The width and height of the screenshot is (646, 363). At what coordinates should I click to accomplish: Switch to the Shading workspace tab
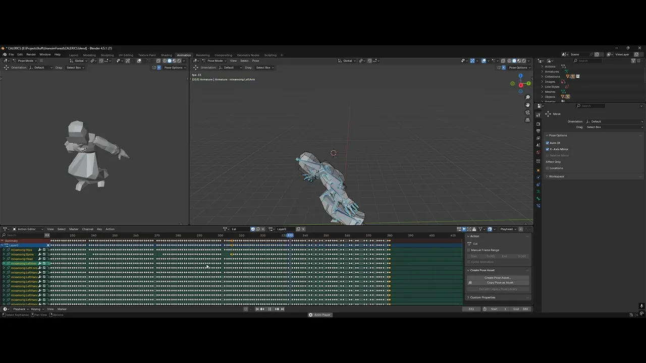(166, 55)
